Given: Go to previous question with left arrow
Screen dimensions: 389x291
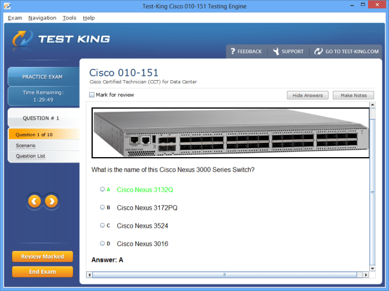Looking at the screenshot, I should tap(35, 201).
